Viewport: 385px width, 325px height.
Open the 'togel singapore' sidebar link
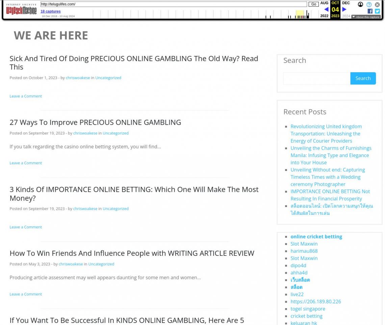click(308, 309)
